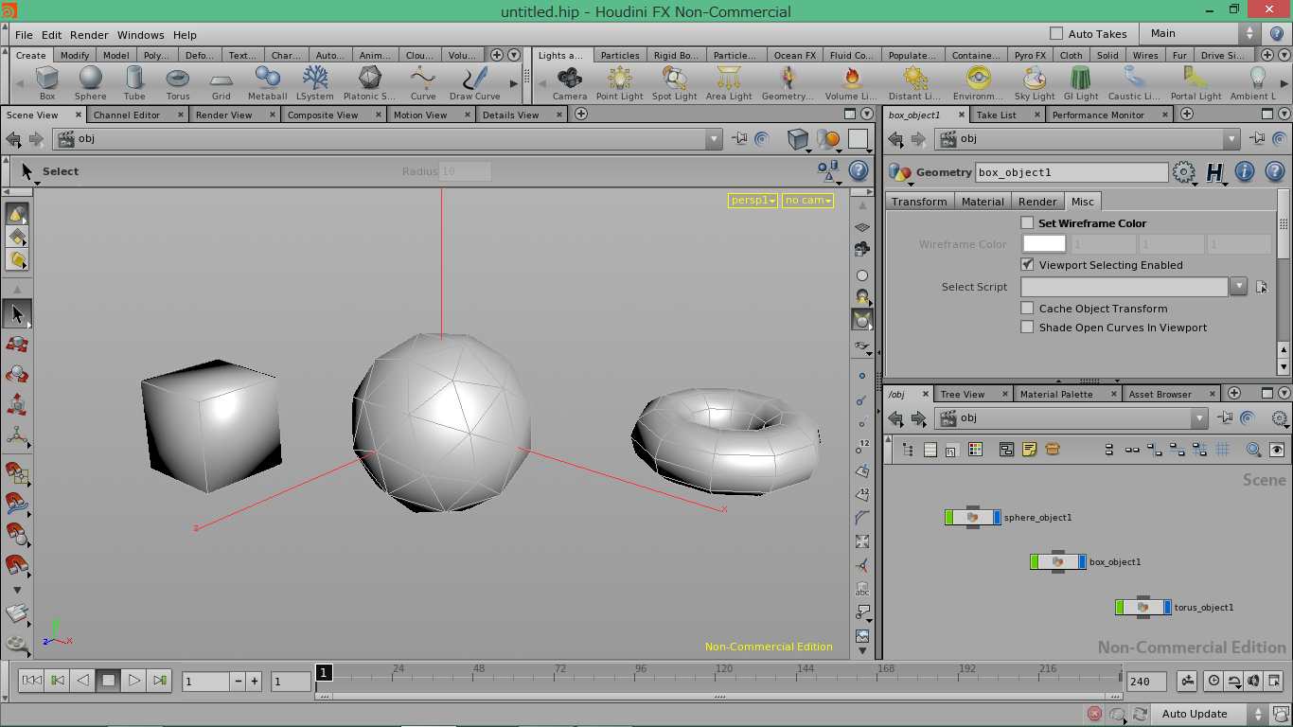This screenshot has height=727, width=1293.
Task: Pick the white wireframe color swatch
Action: (x=1044, y=244)
